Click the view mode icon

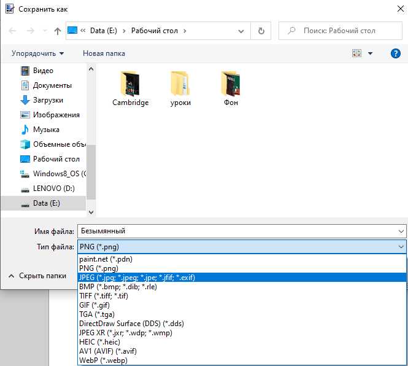357,53
